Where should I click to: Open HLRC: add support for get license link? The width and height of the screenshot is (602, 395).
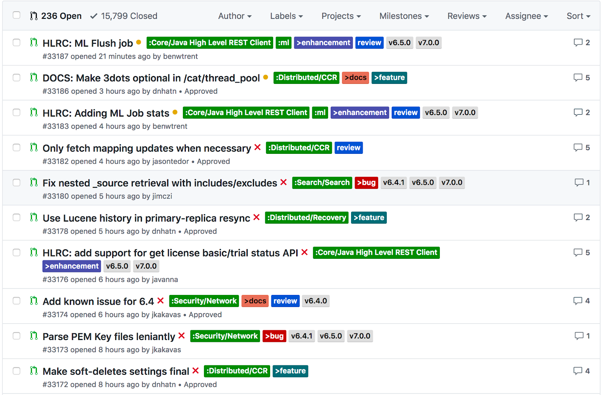click(x=170, y=253)
